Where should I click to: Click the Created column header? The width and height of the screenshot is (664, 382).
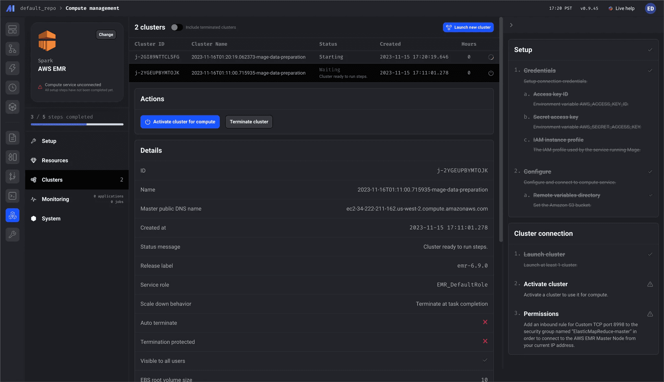pos(390,44)
